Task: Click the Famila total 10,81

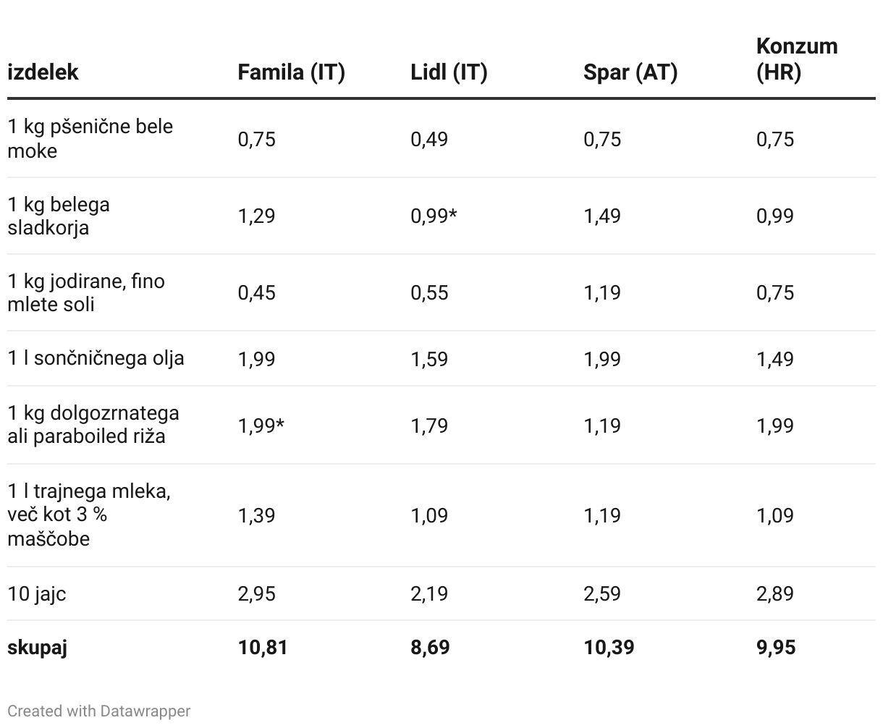Action: point(262,647)
